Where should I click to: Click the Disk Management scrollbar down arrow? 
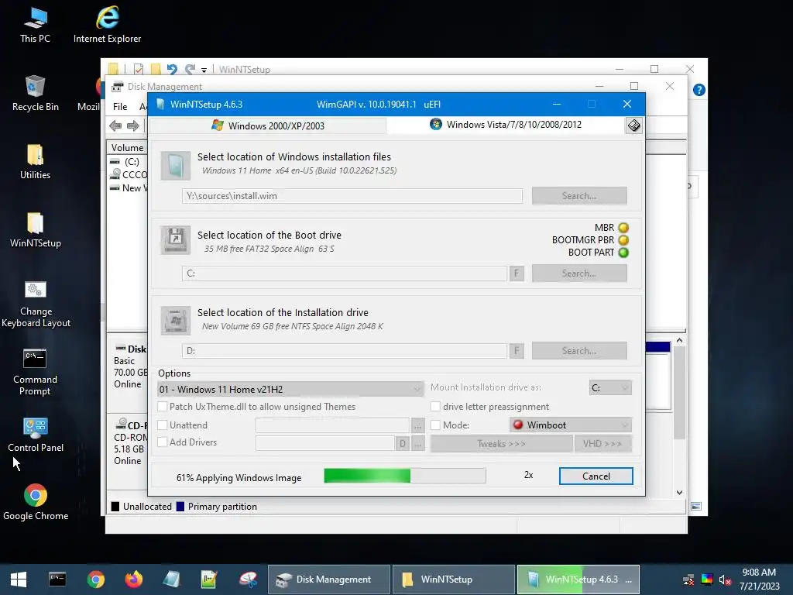(x=679, y=492)
